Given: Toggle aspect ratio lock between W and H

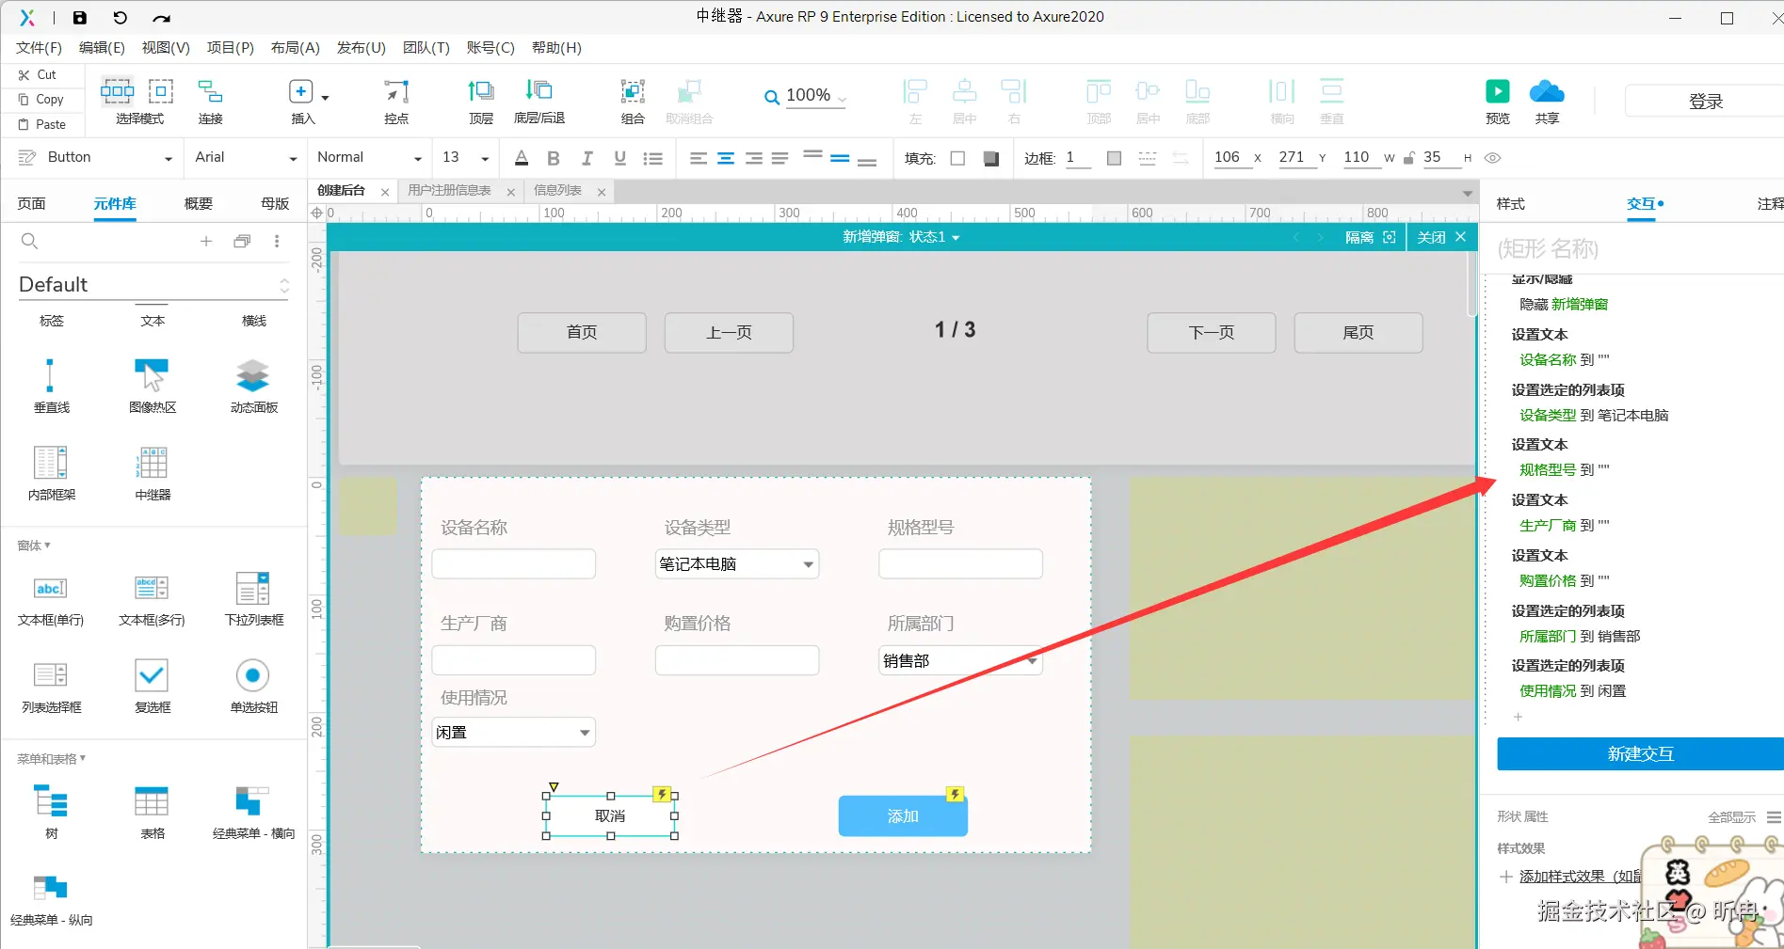Looking at the screenshot, I should click(x=1408, y=158).
